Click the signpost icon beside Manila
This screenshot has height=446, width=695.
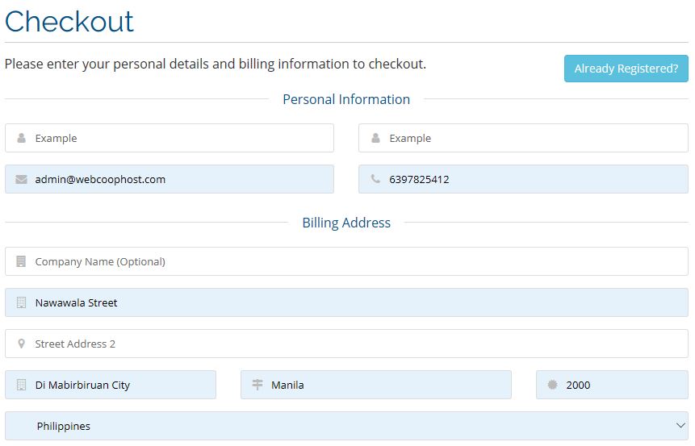tap(257, 385)
